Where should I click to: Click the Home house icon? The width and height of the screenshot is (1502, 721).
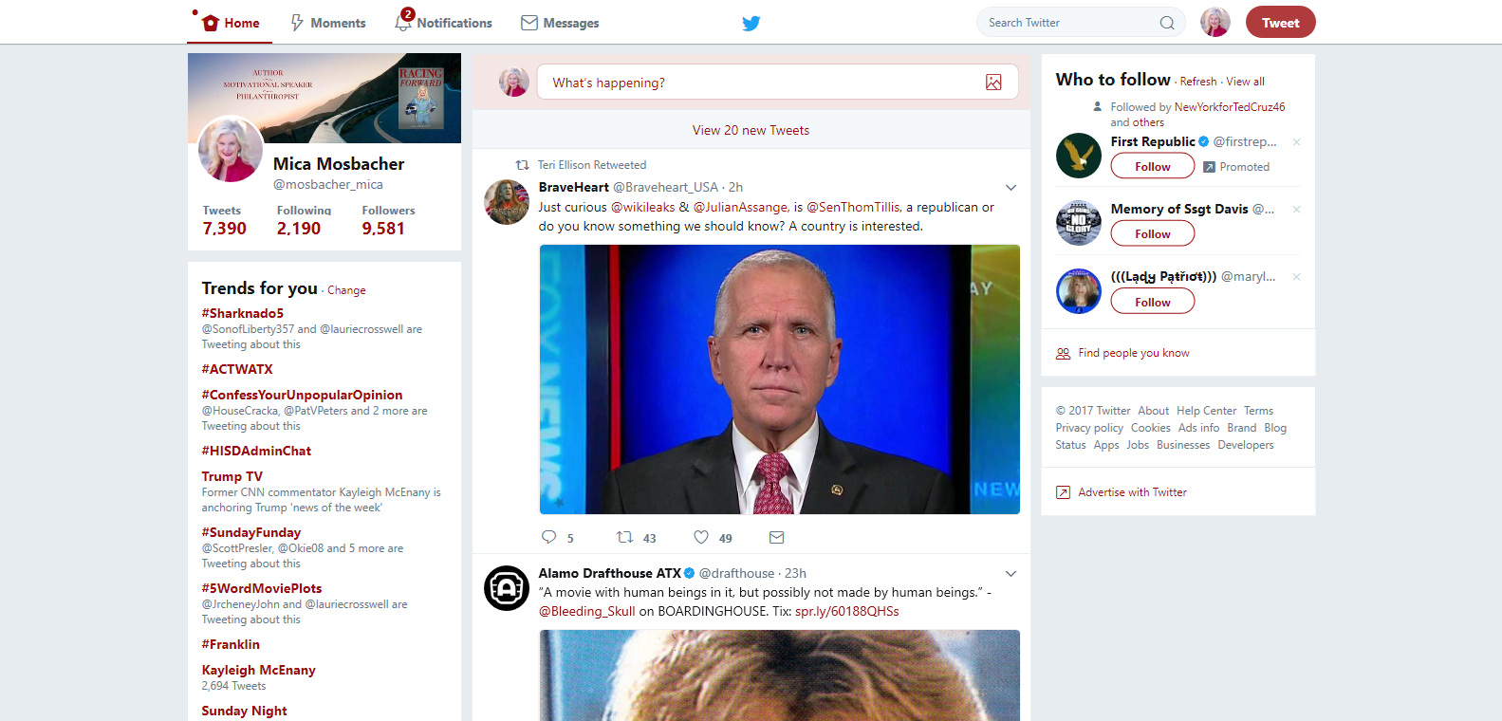pyautogui.click(x=211, y=23)
